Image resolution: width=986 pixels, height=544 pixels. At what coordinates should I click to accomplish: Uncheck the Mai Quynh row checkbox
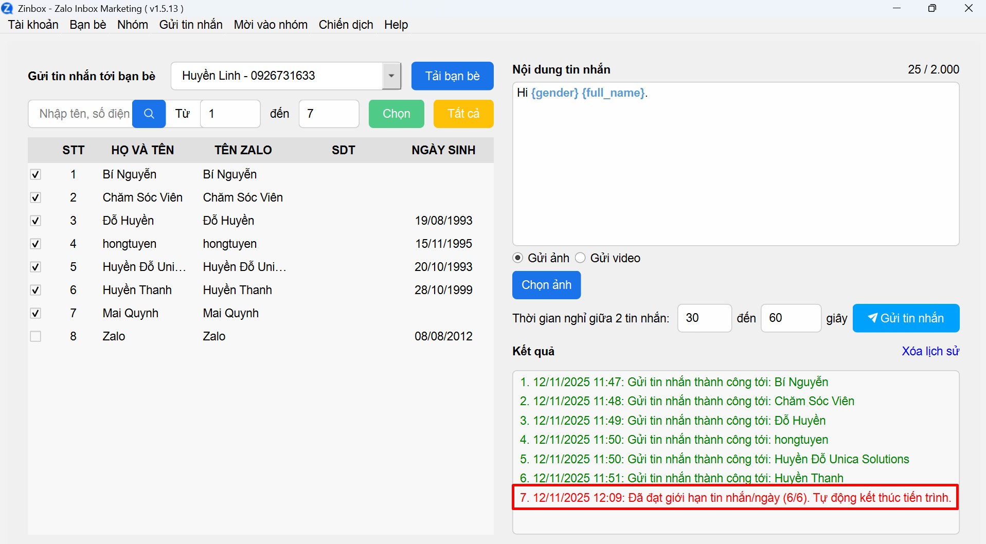click(35, 313)
